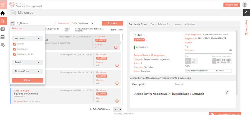Open chat bubble on 13:43:19 case
The width and height of the screenshot is (250, 115).
[117, 83]
